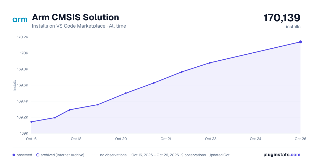Select the final Oct 26 data point
This screenshot has width=313, height=164.
tap(300, 42)
